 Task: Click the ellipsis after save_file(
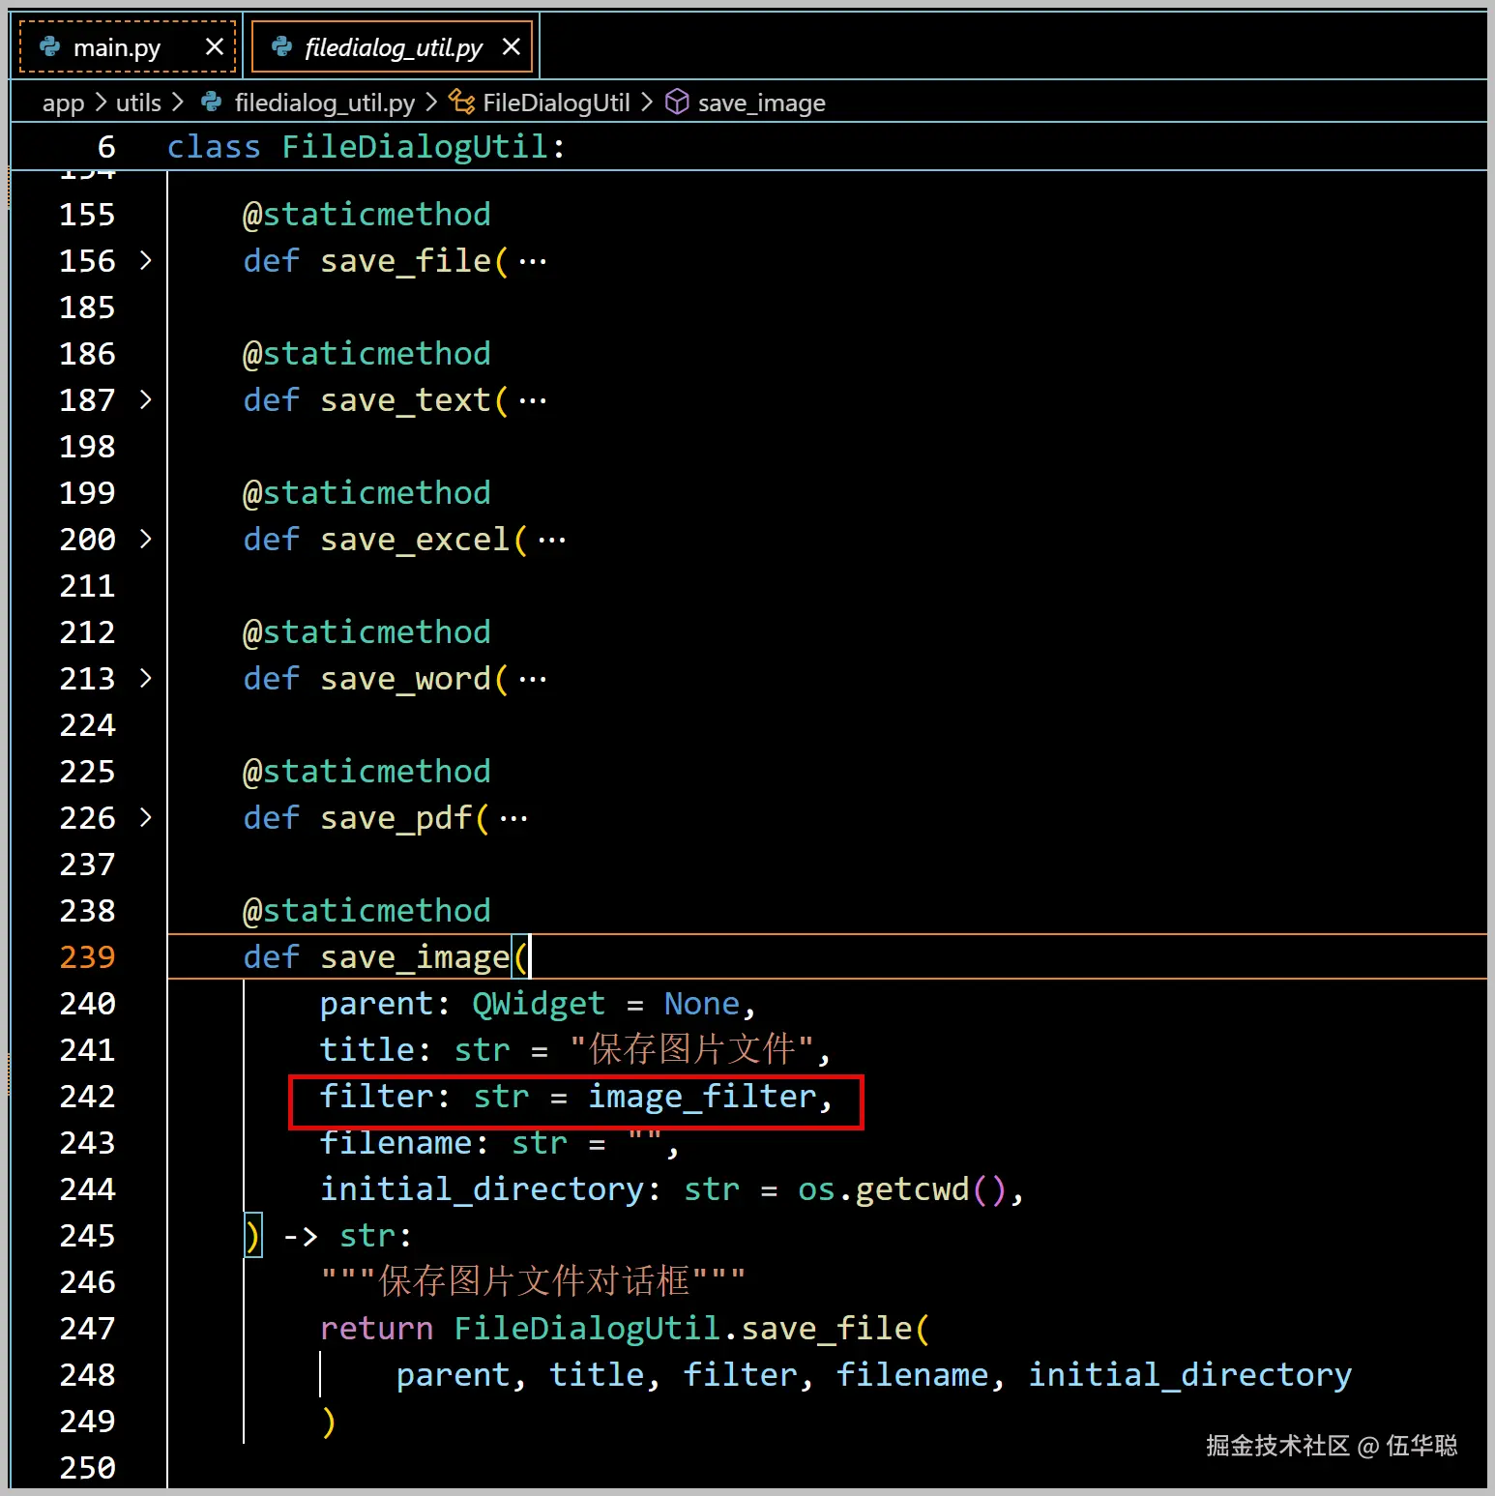[x=533, y=262]
